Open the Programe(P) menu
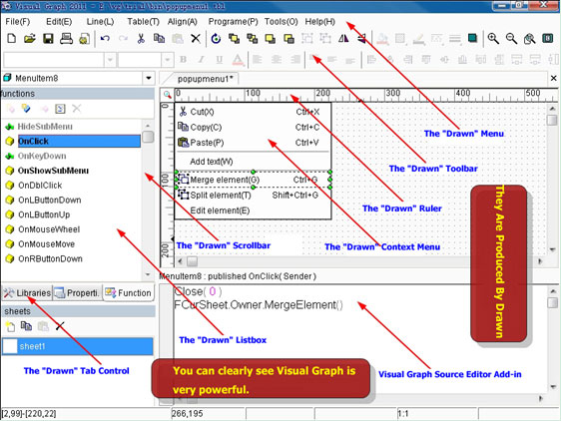The height and width of the screenshot is (421, 561). pos(233,22)
